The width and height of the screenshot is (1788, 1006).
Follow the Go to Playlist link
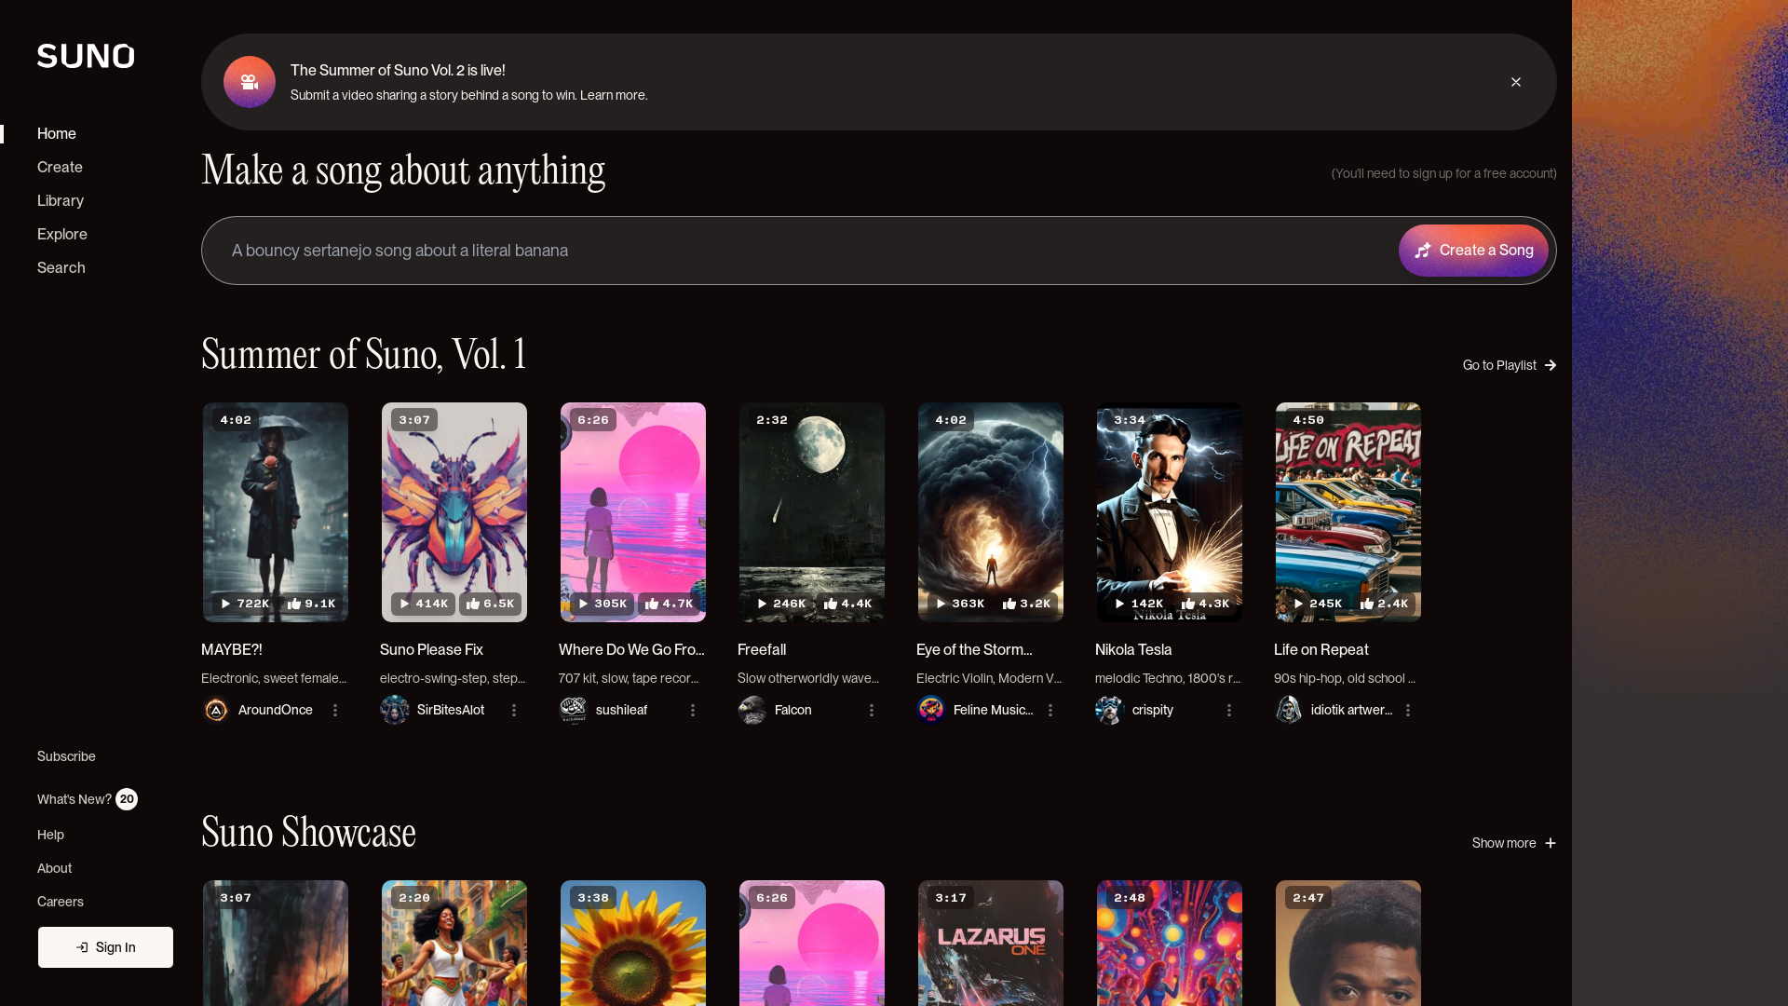click(1510, 365)
